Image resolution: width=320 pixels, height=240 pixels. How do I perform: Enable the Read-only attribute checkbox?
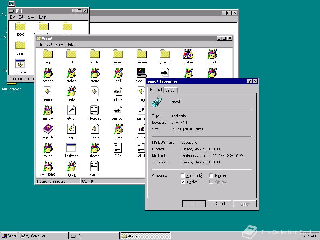point(182,176)
